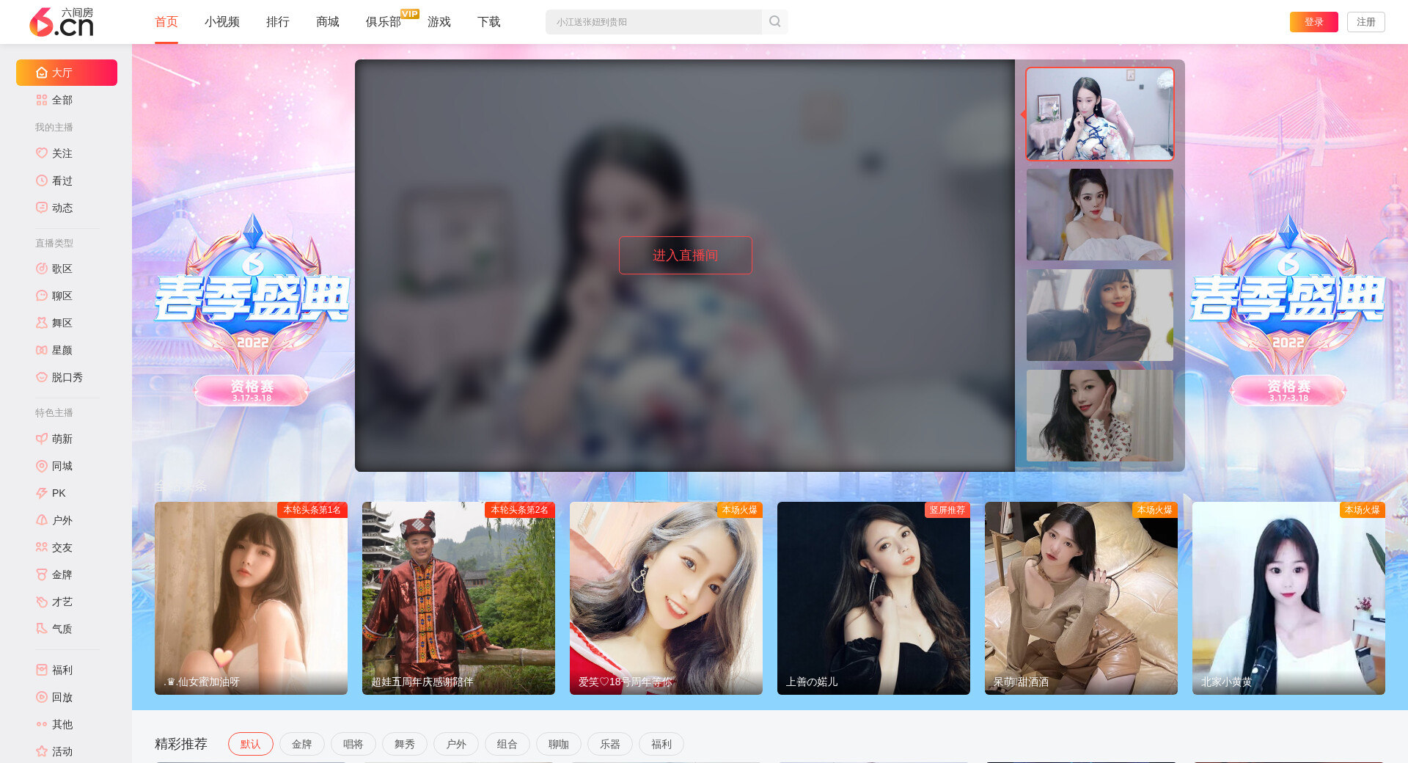The width and height of the screenshot is (1408, 763).
Task: Click the search input field
Action: [x=653, y=22]
